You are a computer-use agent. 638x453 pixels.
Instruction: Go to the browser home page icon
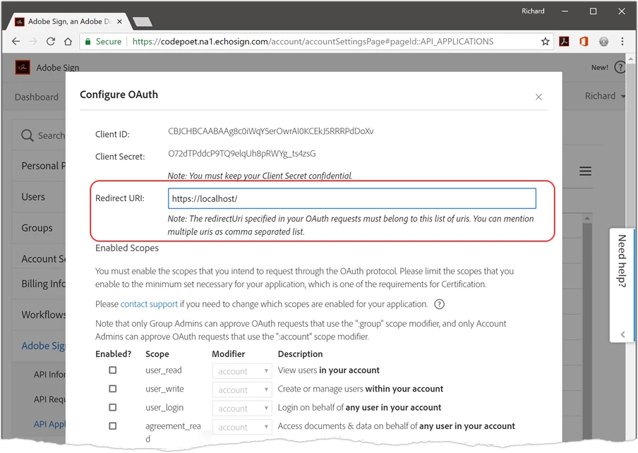pos(68,42)
